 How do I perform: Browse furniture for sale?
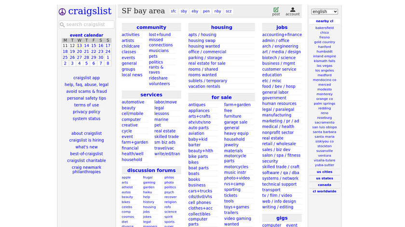[232, 116]
